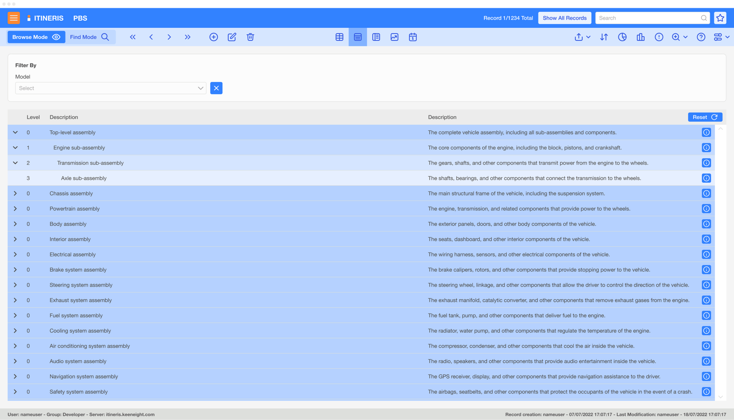Click the list scrollbar down arrow
Image resolution: width=734 pixels, height=420 pixels.
tap(720, 397)
